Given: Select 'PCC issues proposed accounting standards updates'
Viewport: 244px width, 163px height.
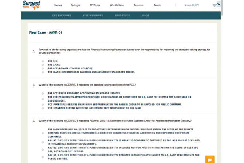Looking at the screenshot, I should coord(43,93).
